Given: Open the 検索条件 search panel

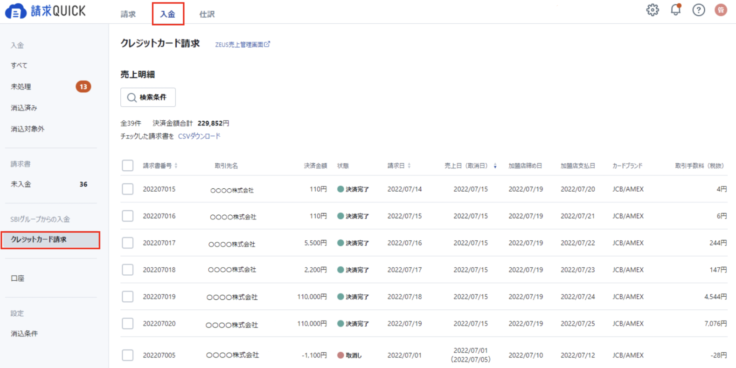Looking at the screenshot, I should tap(148, 97).
